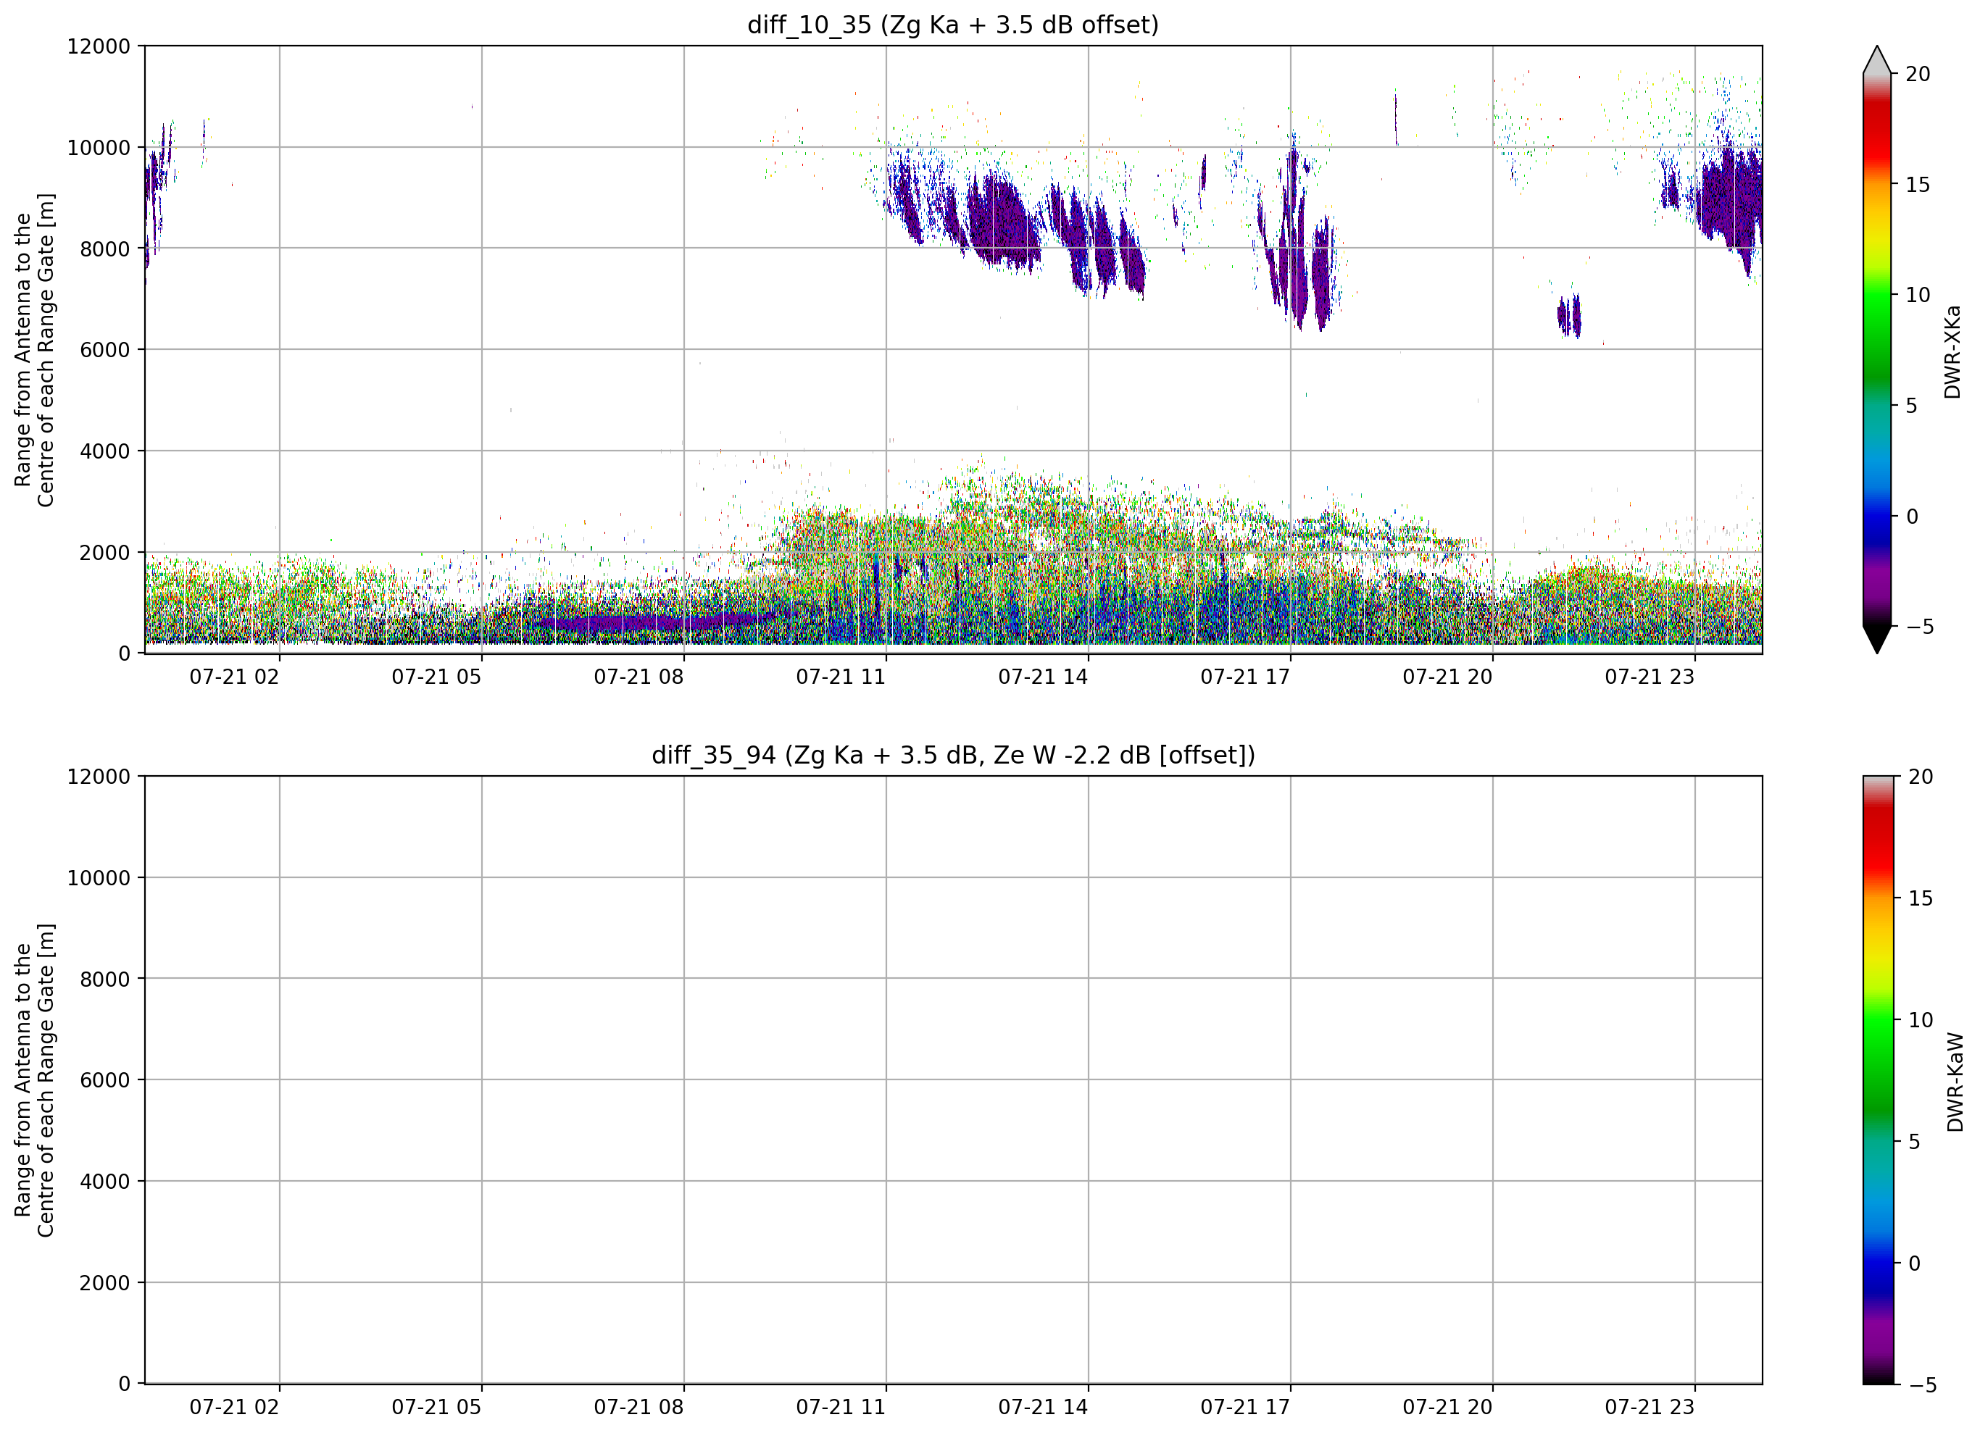Click the DWR-XKa colorbar gradient strip
1980x1433 pixels.
(x=1876, y=349)
